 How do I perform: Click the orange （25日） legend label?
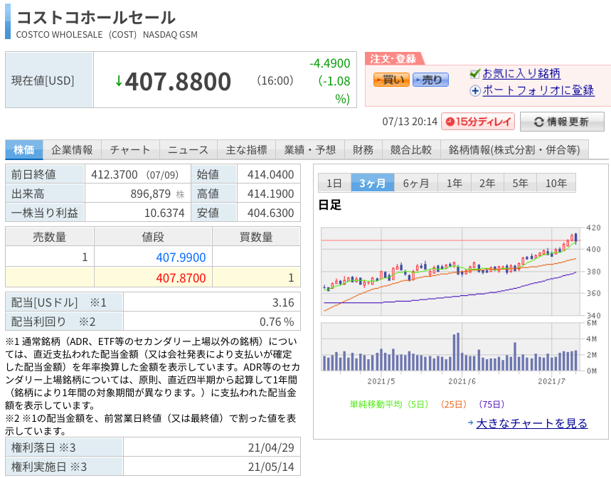(454, 404)
